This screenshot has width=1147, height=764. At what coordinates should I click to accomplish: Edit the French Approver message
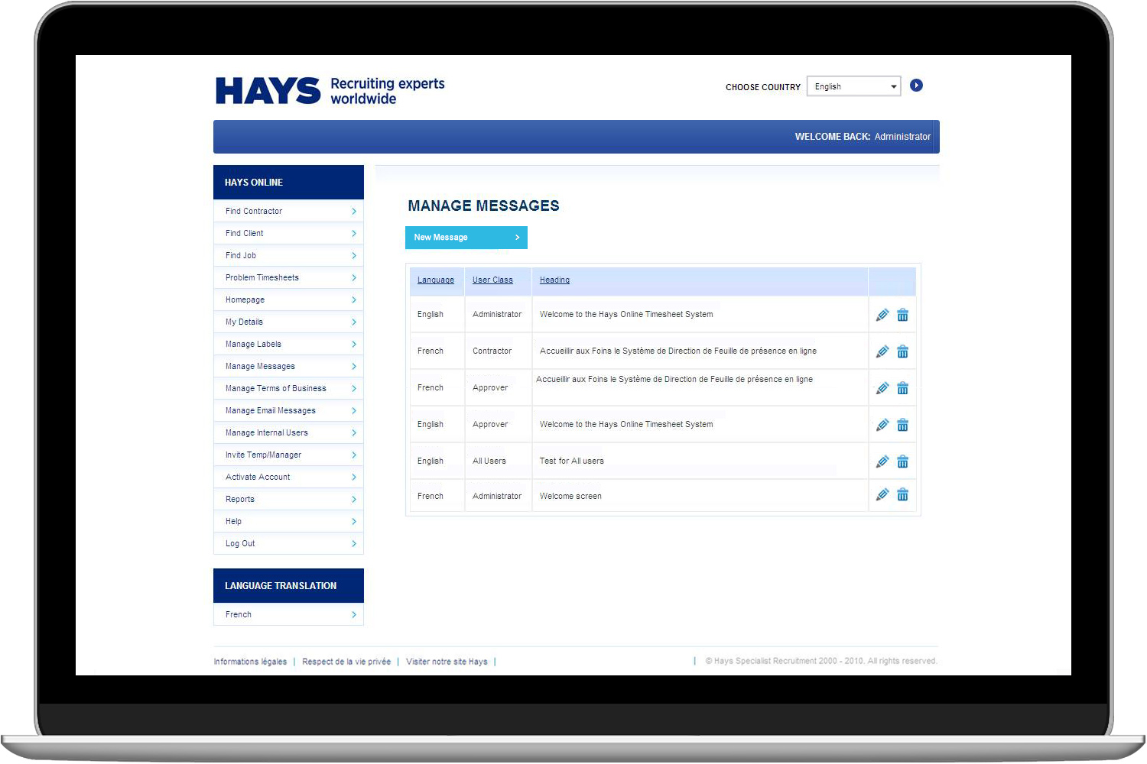point(882,388)
